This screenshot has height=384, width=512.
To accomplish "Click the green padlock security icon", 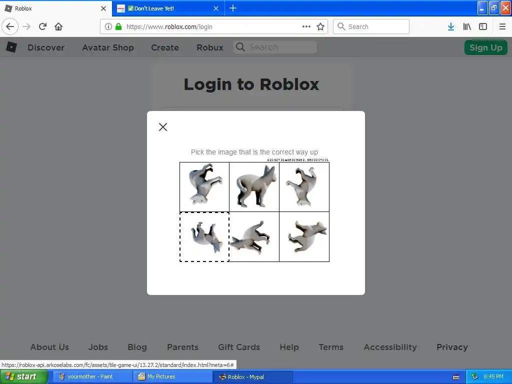I will click(118, 26).
